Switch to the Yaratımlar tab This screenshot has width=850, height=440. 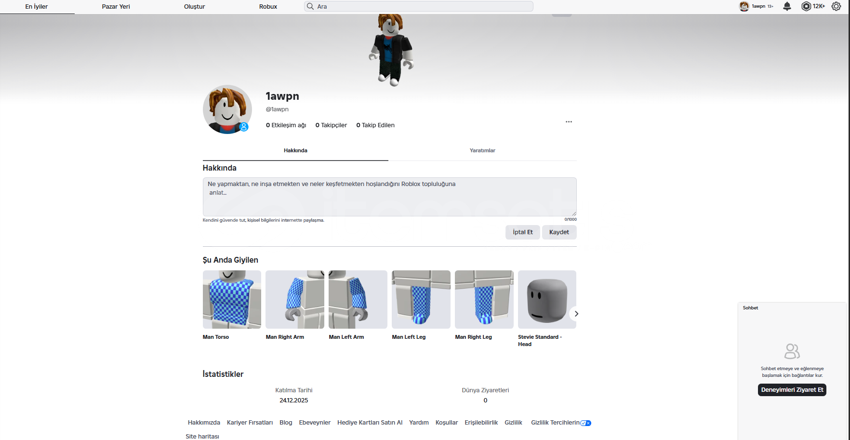point(482,151)
